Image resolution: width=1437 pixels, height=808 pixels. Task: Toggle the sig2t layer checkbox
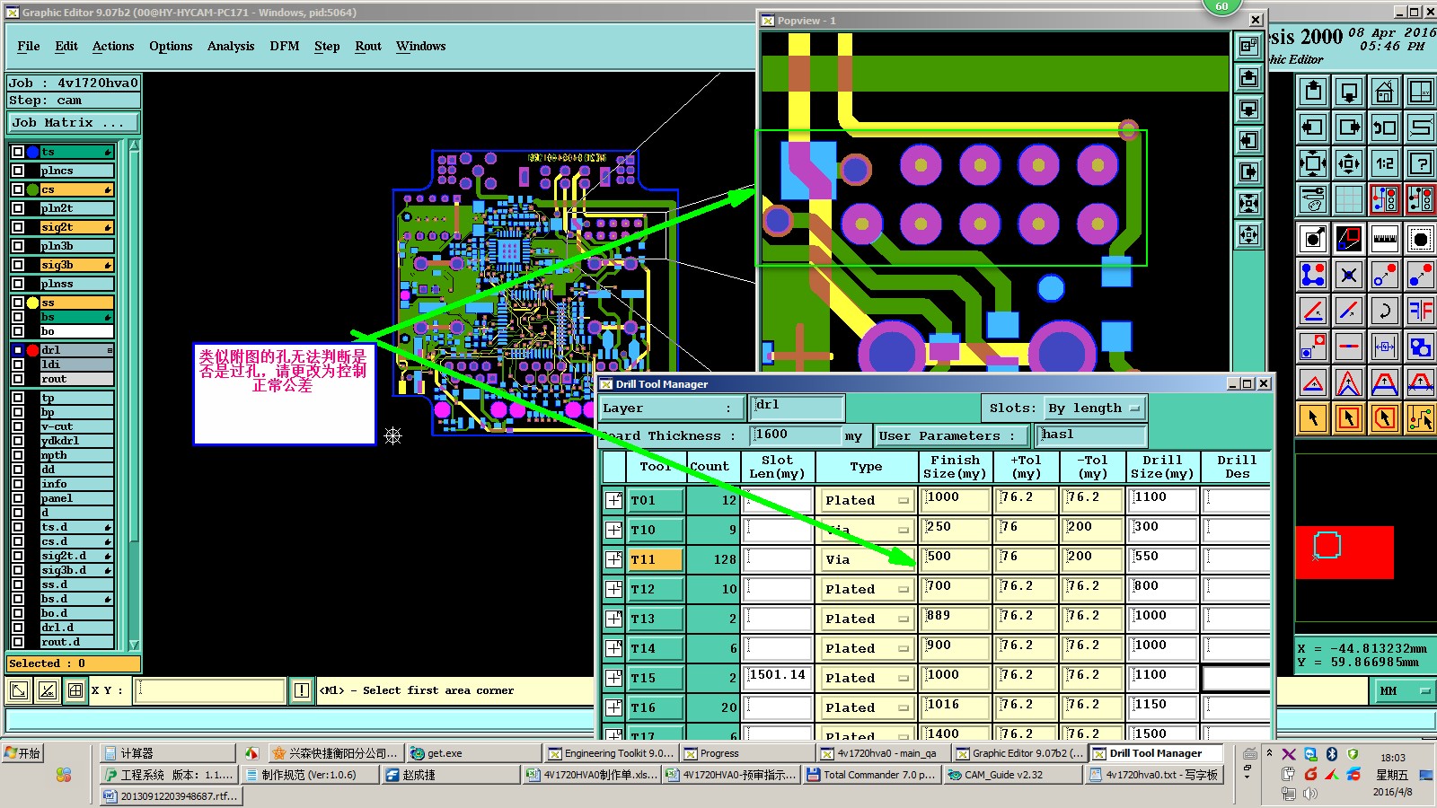[18, 227]
